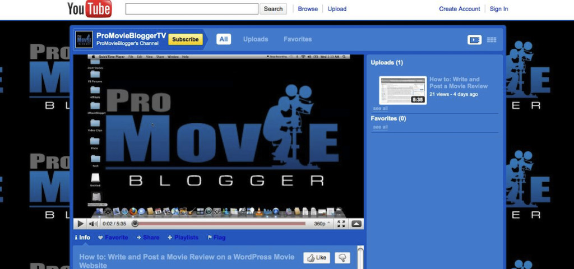Screen dimensions: 574x269
Task: Open the movie review video thumbnail
Action: [402, 90]
